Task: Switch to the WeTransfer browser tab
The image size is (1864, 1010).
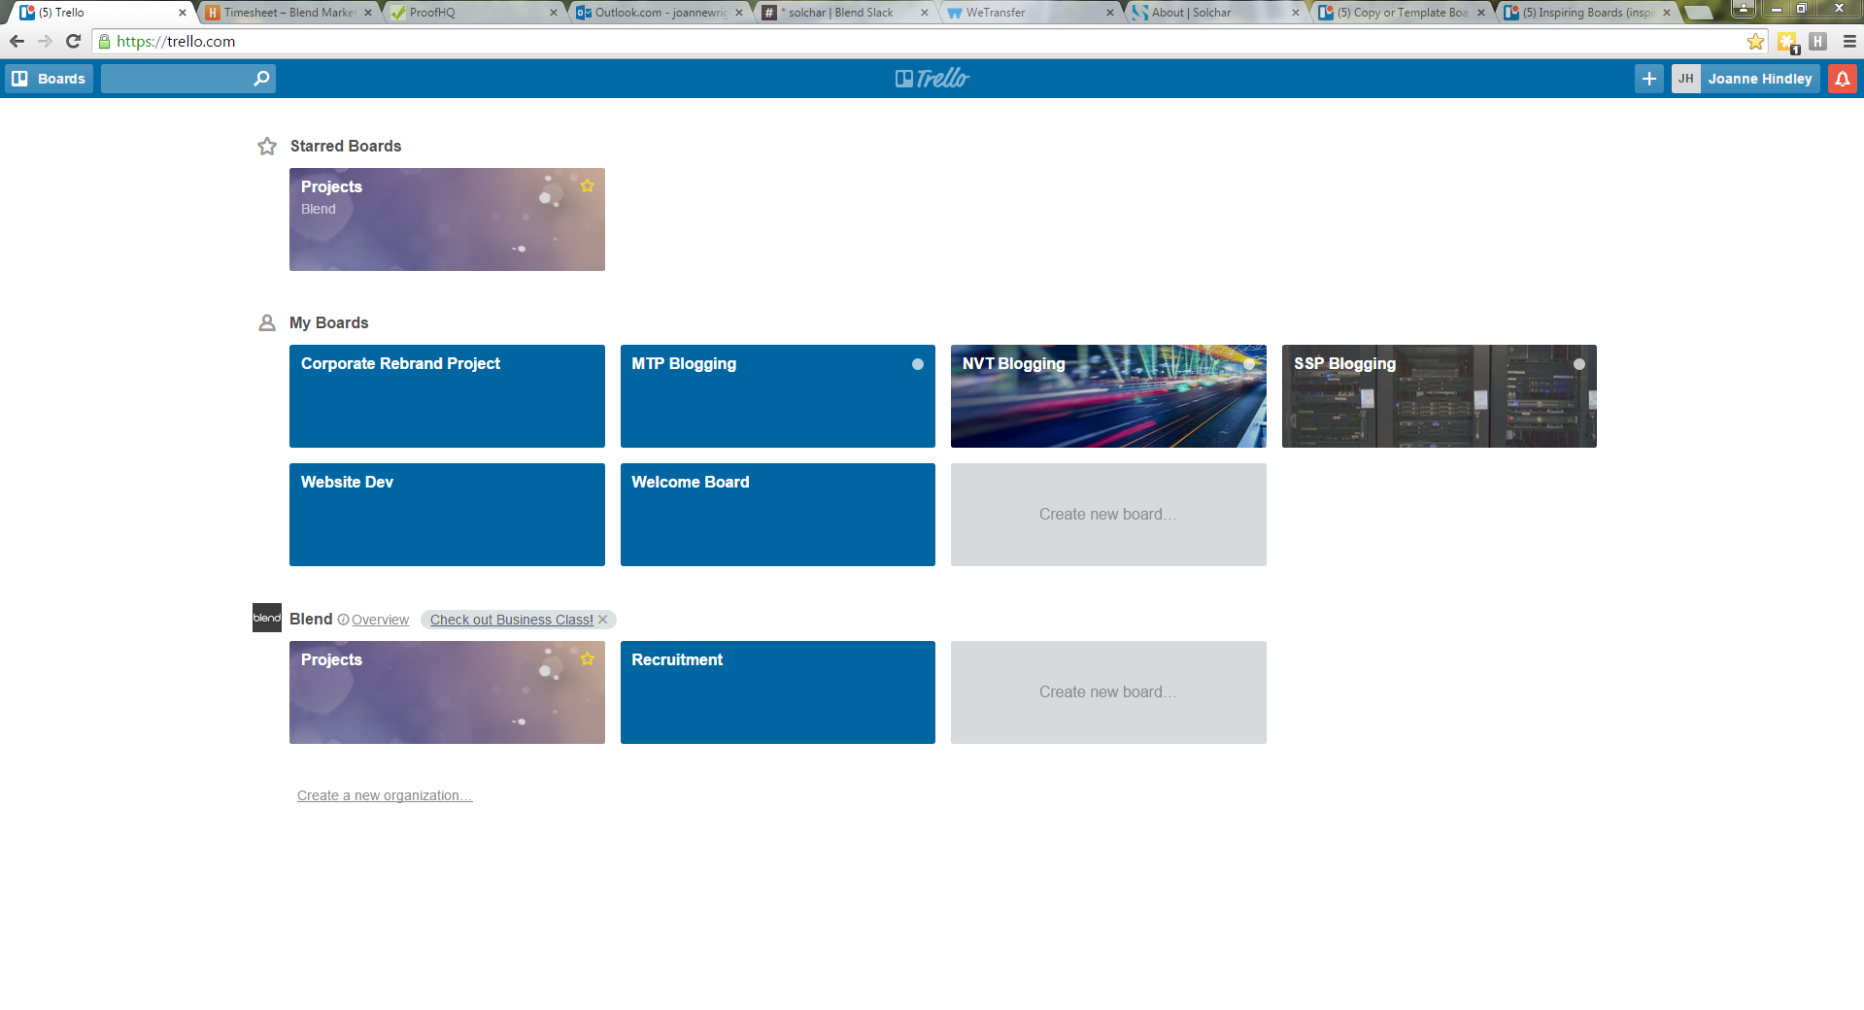Action: (x=1030, y=13)
